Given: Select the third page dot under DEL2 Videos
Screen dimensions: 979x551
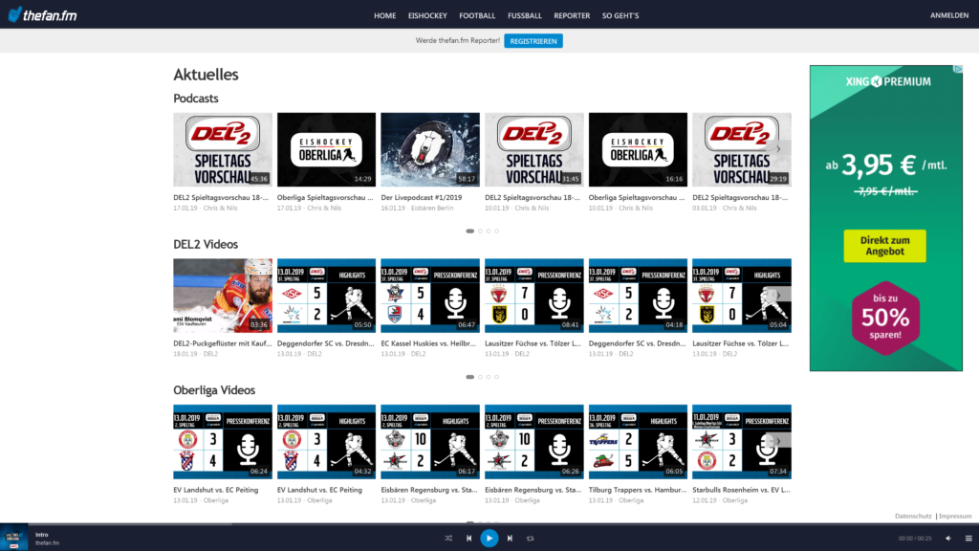Looking at the screenshot, I should (x=489, y=377).
